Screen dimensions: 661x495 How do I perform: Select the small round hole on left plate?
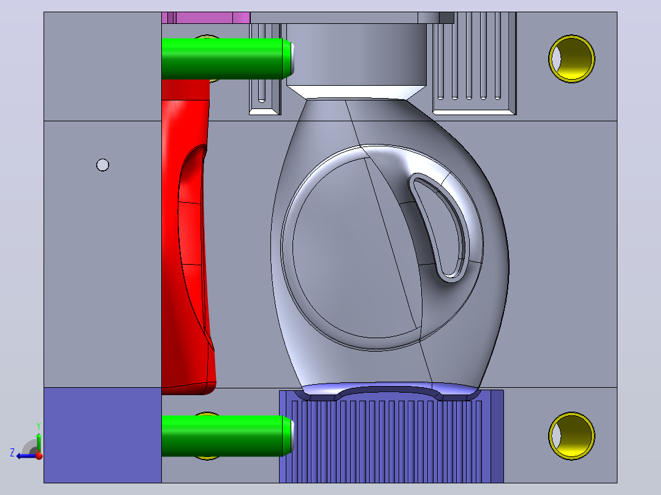click(x=102, y=165)
